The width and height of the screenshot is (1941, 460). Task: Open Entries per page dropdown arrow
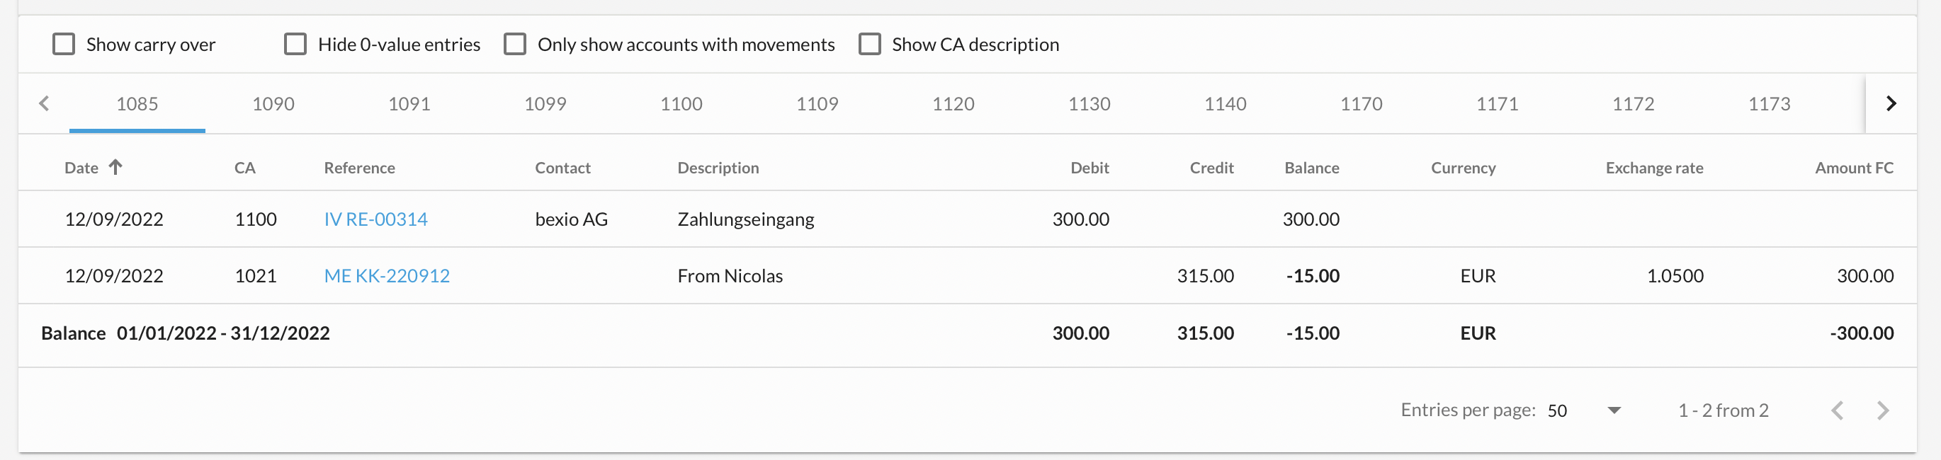pos(1614,410)
